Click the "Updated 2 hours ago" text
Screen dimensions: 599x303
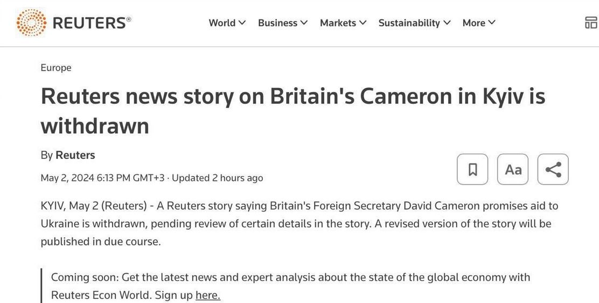[x=218, y=178]
